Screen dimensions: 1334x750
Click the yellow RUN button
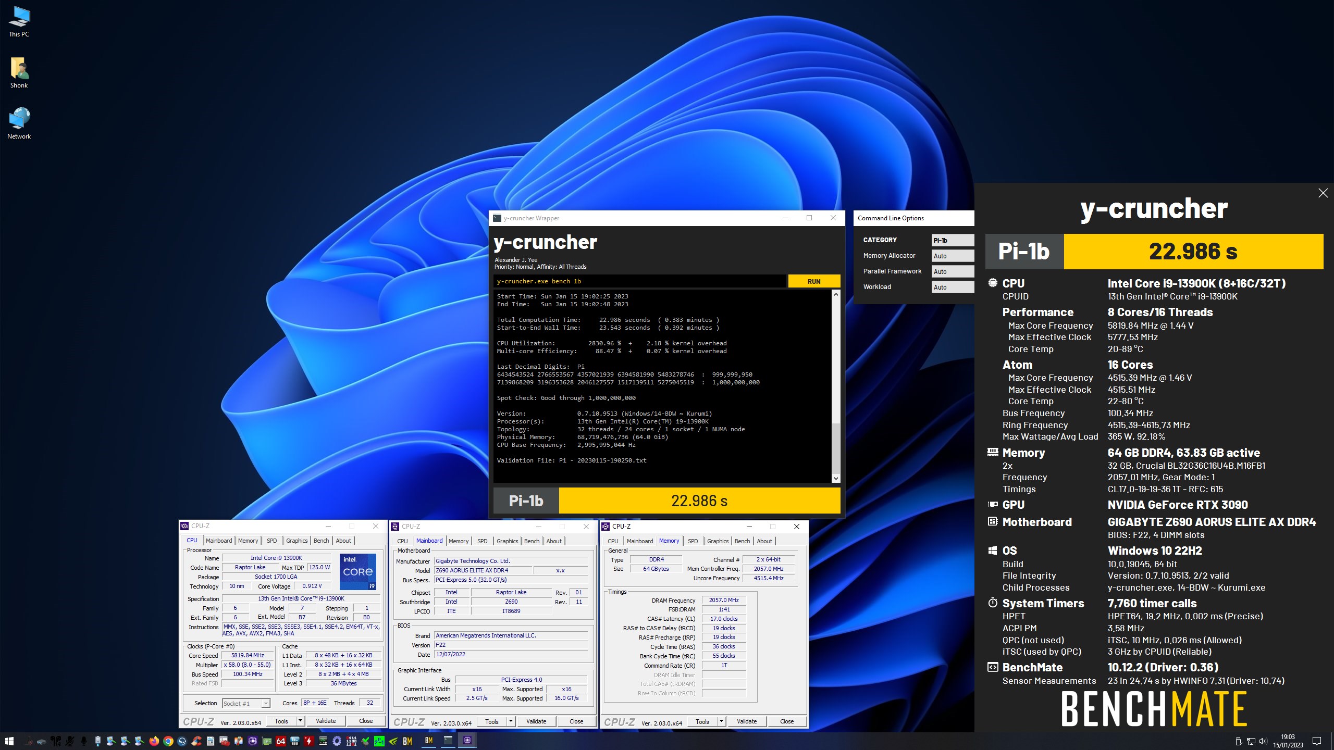[814, 281]
